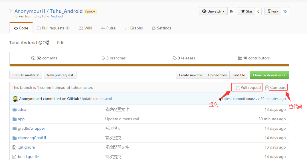Click the Create new file button
The image size is (307, 160).
pos(191,75)
